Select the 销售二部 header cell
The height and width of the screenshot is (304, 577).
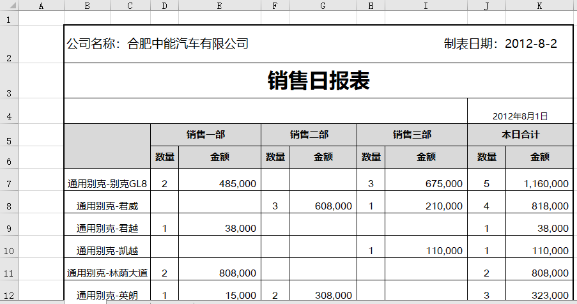click(309, 135)
